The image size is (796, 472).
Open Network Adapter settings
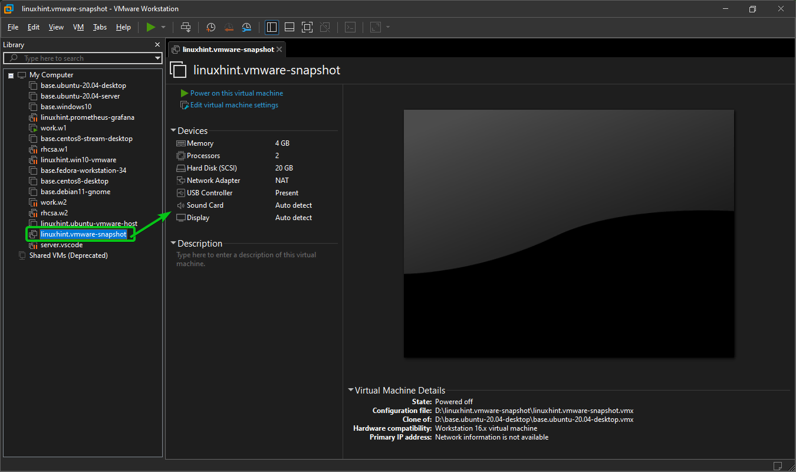tap(213, 180)
